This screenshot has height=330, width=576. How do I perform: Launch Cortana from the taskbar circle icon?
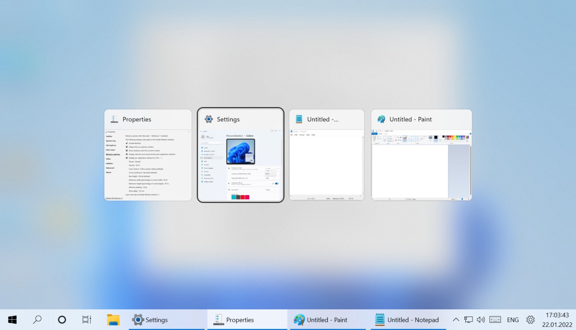click(x=62, y=320)
